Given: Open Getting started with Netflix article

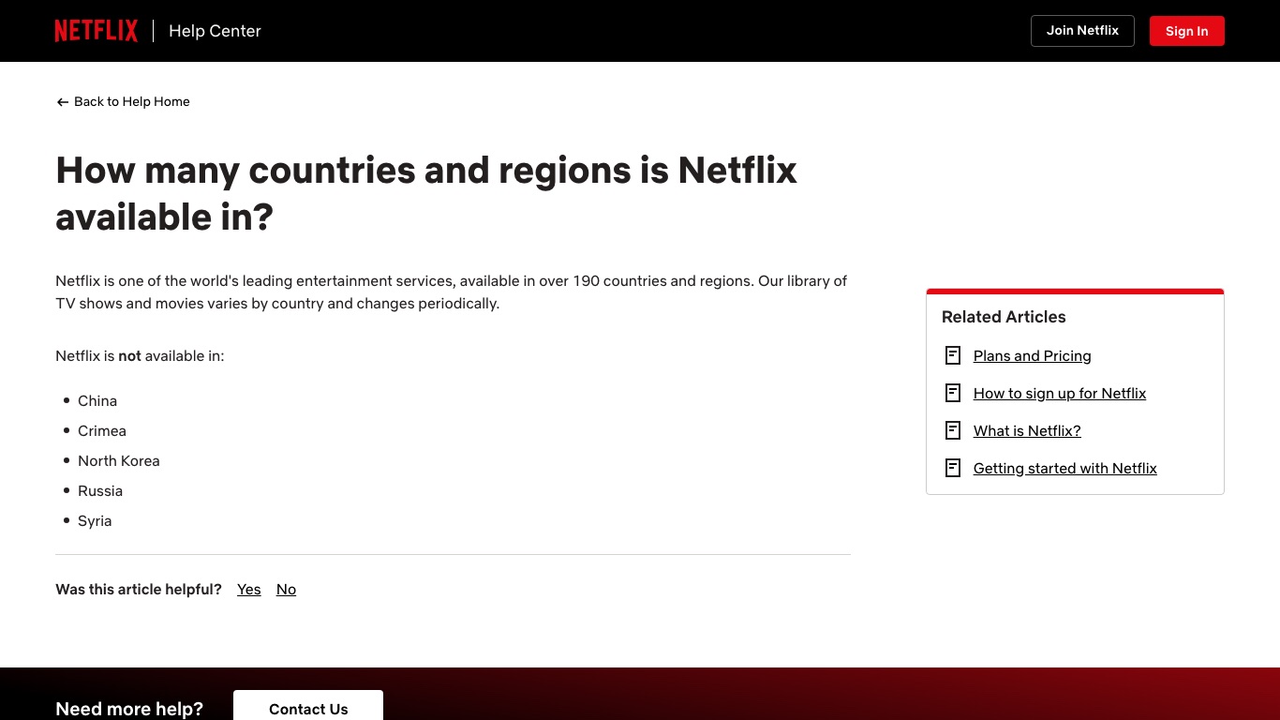Looking at the screenshot, I should pos(1065,468).
